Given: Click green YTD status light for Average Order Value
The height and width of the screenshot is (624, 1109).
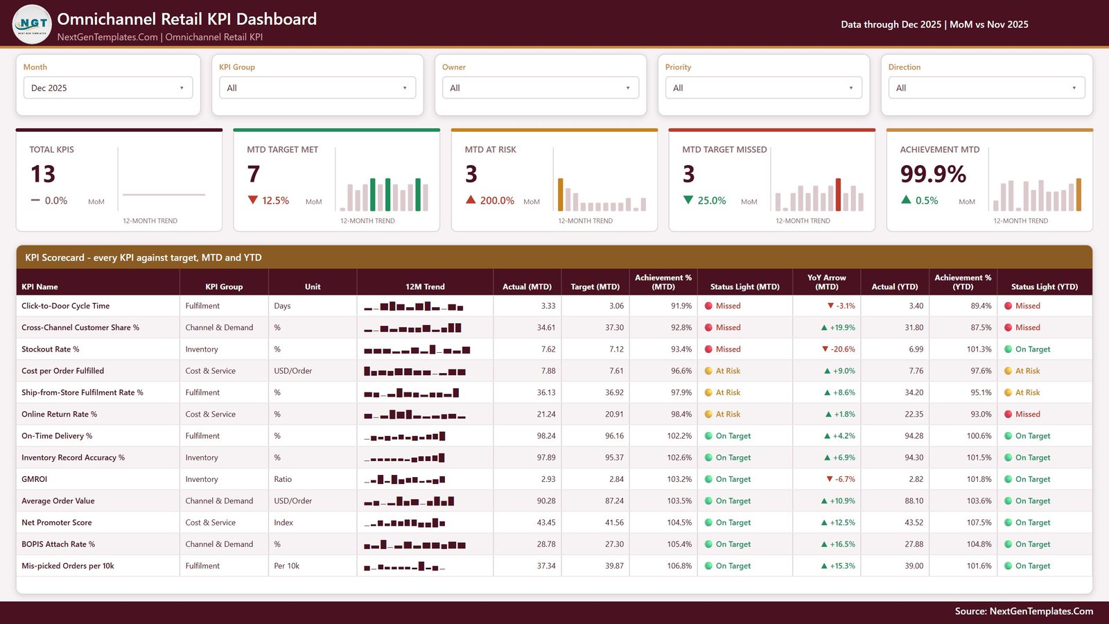Looking at the screenshot, I should tap(1008, 501).
